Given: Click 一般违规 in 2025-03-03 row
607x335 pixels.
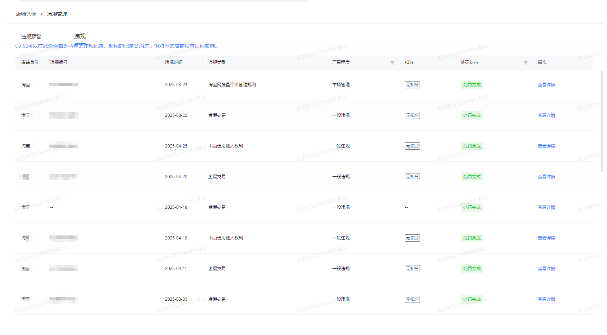Looking at the screenshot, I should (x=341, y=299).
